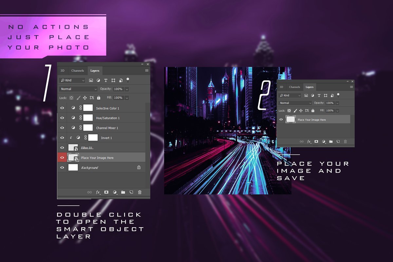Click lock transparent pixels icon in step 1 panel
This screenshot has width=393, height=262.
pyautogui.click(x=71, y=98)
